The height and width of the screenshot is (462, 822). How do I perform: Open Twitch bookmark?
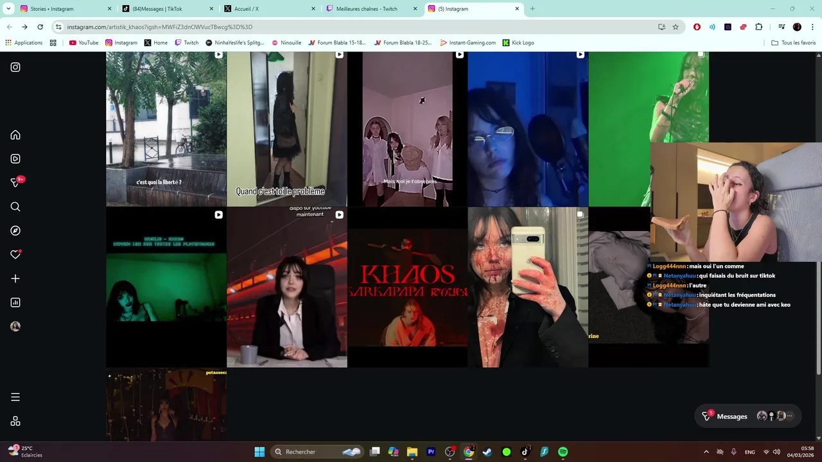186,43
